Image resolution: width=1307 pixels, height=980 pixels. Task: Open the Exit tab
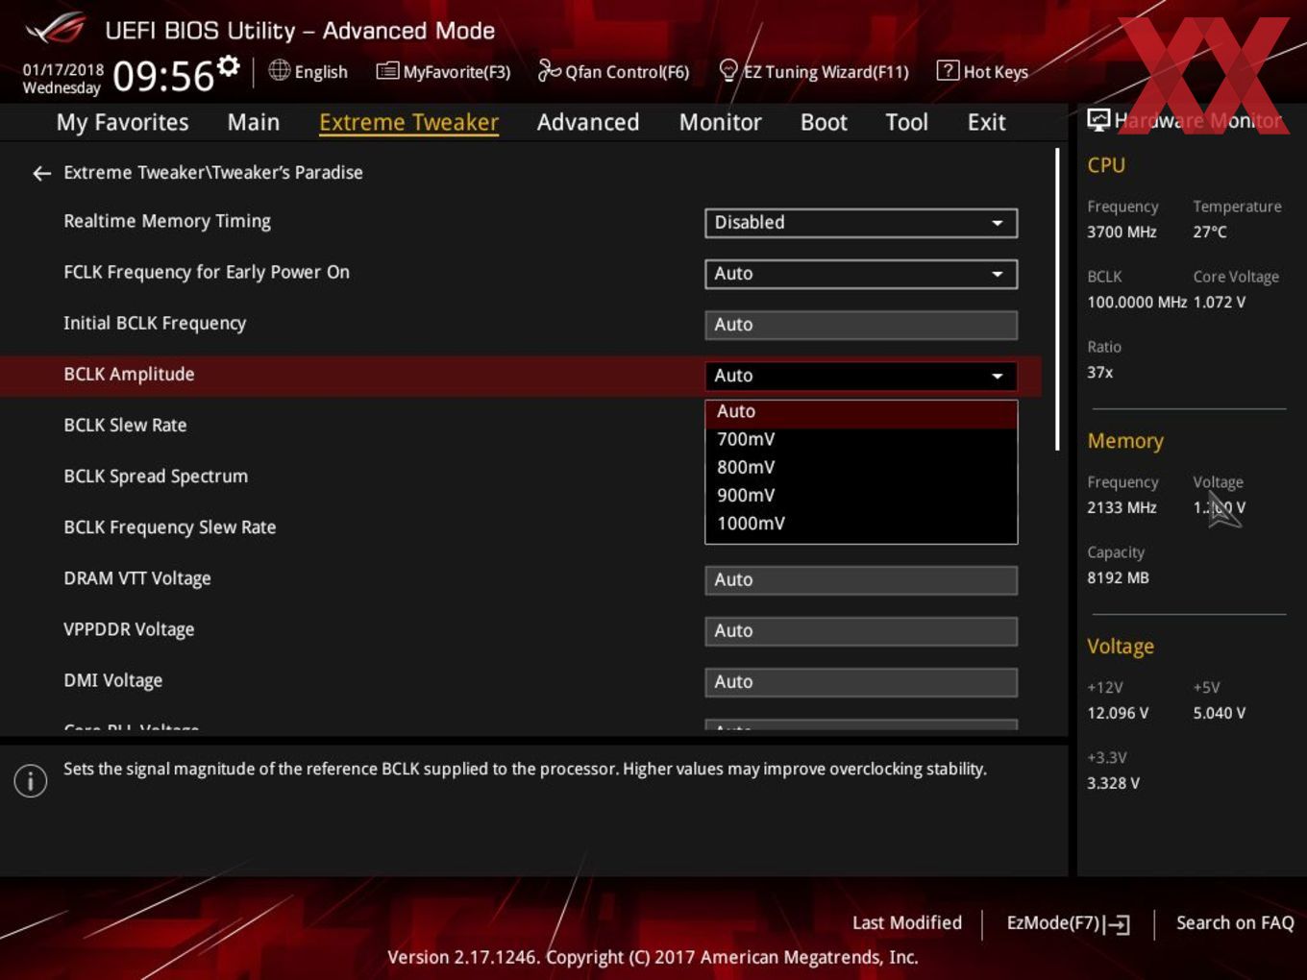coord(986,122)
